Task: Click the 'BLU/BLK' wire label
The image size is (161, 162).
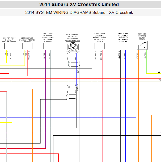Action: click(x=124, y=56)
